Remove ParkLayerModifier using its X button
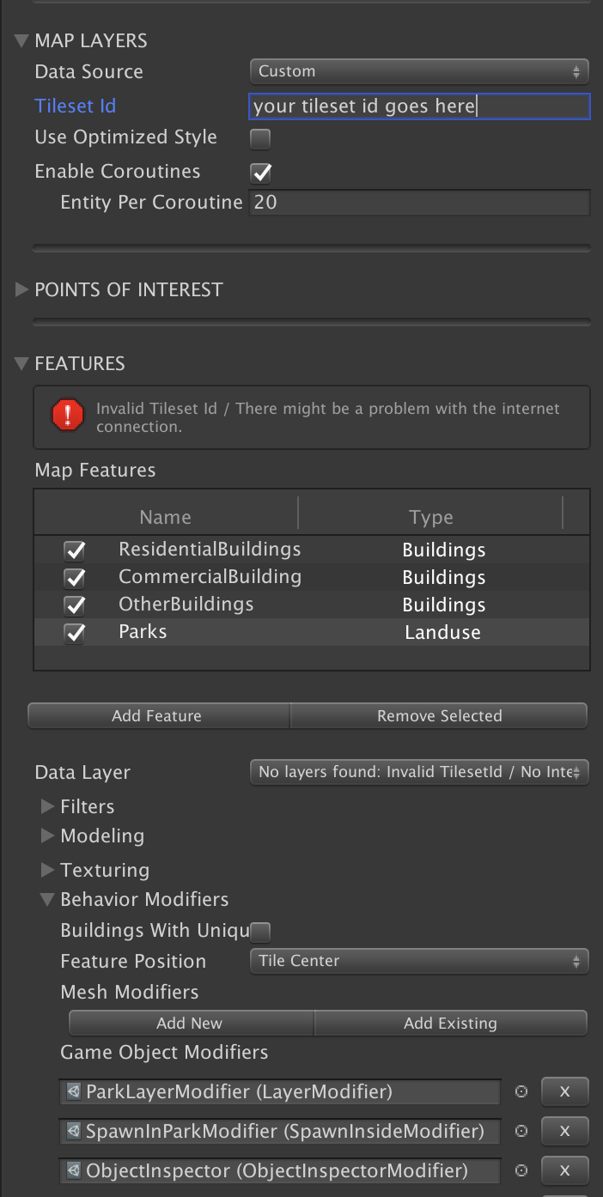This screenshot has height=1197, width=603. (x=564, y=1091)
